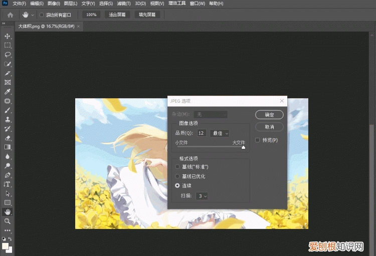Select 连续 format option
The width and height of the screenshot is (376, 256).
(177, 185)
